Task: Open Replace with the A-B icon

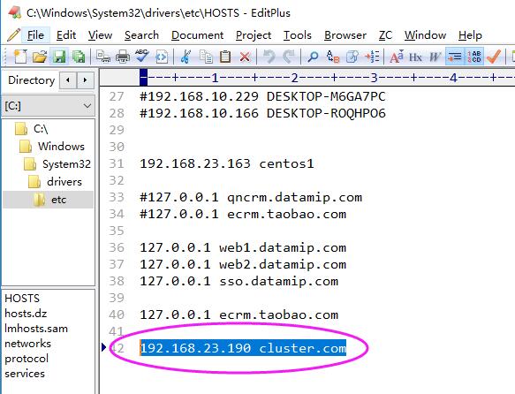Action: coord(332,57)
